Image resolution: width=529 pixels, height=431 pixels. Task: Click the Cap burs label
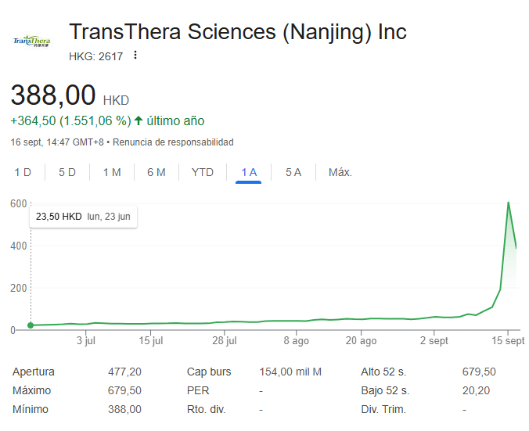click(209, 372)
